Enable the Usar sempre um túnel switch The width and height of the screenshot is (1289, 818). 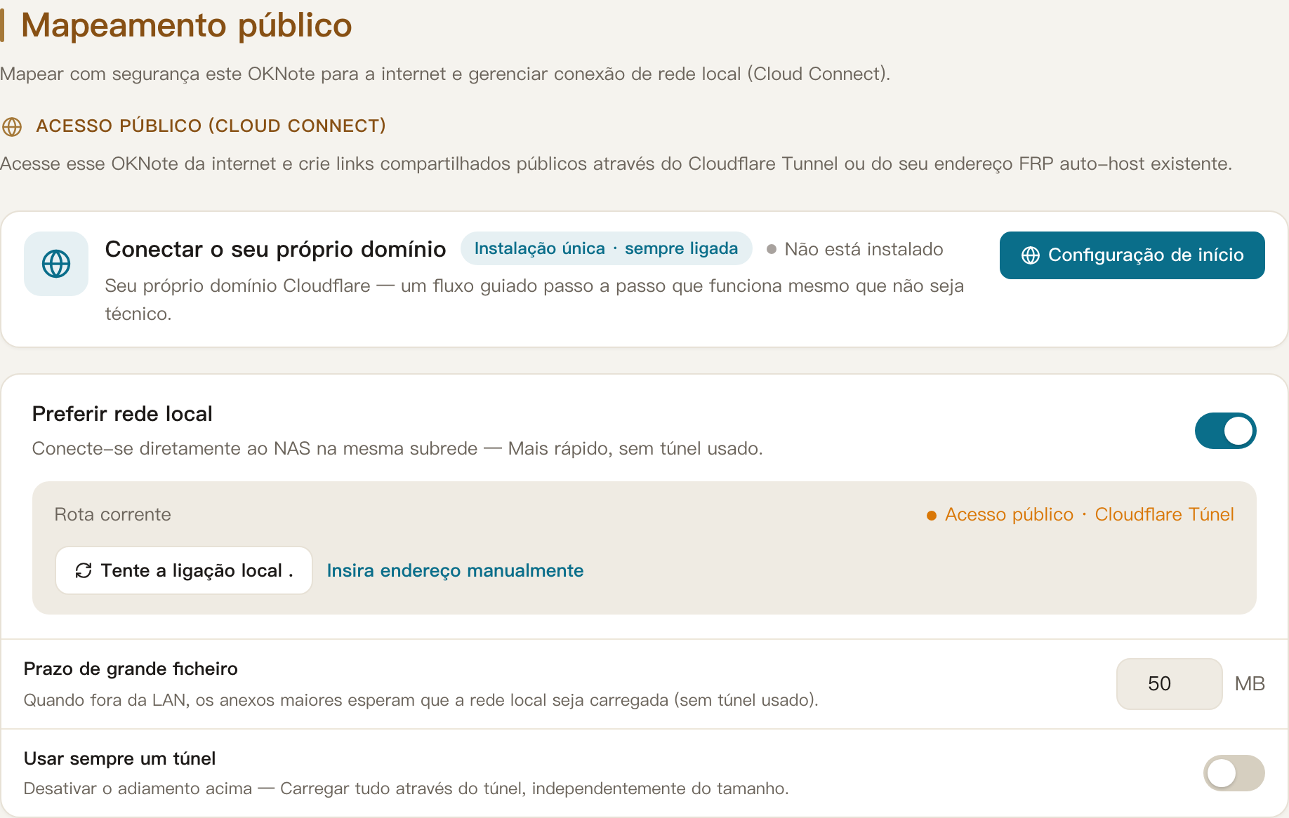pos(1234,773)
